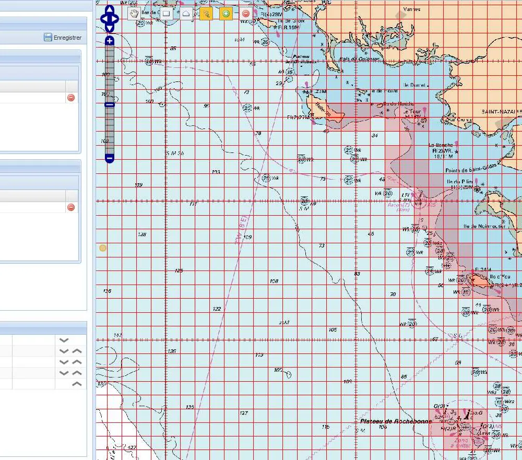Pan the map west with left arrow
522x460 pixels.
point(103,20)
